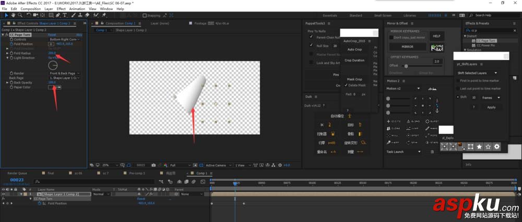Click the Auto Crop button
This screenshot has height=222, width=522.
354,49
